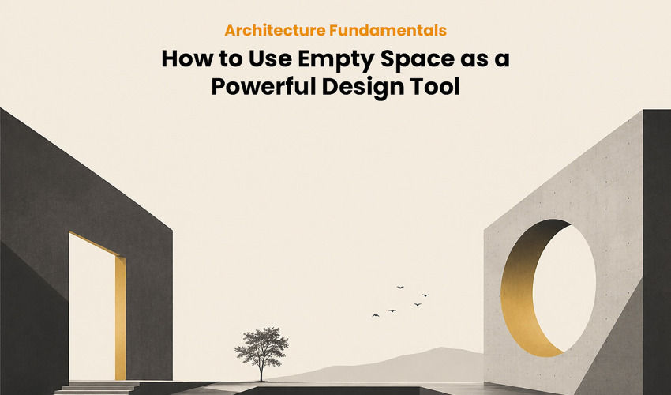Select the "Powerful Design Tool" headline line
This screenshot has height=395, width=671.
[335, 87]
